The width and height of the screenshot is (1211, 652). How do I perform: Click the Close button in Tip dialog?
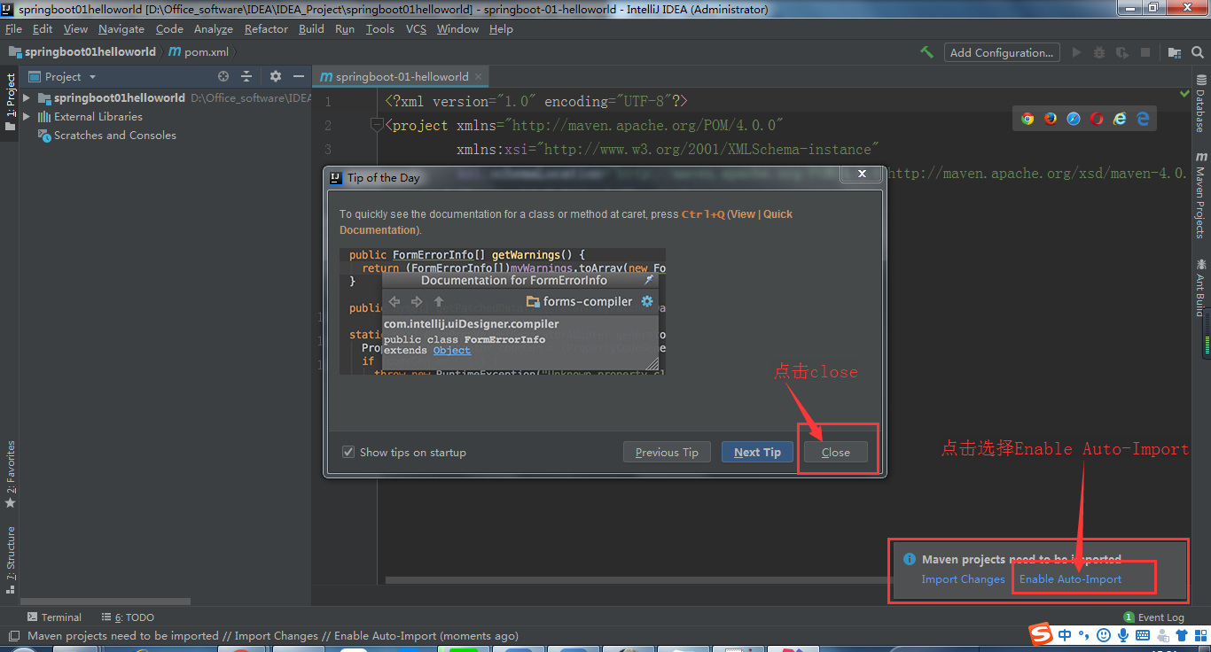point(835,452)
